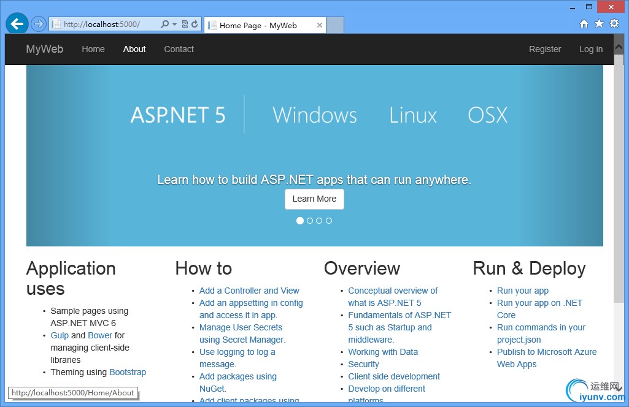This screenshot has height=407, width=629.
Task: Close the browser window
Action: click(x=611, y=7)
